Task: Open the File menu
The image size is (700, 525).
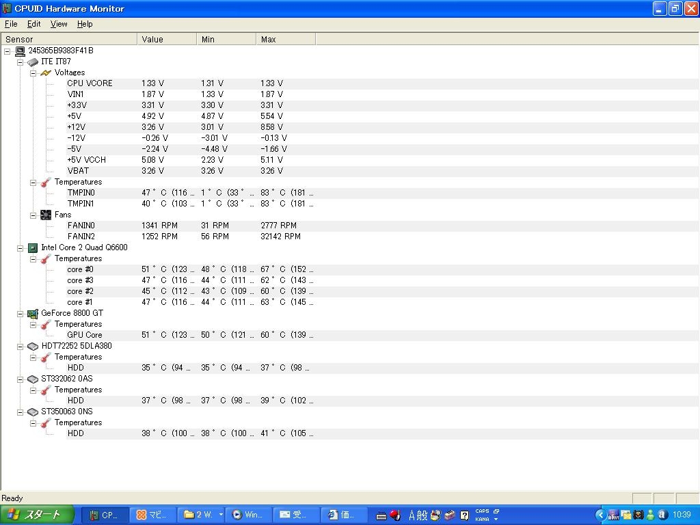Action: click(11, 24)
